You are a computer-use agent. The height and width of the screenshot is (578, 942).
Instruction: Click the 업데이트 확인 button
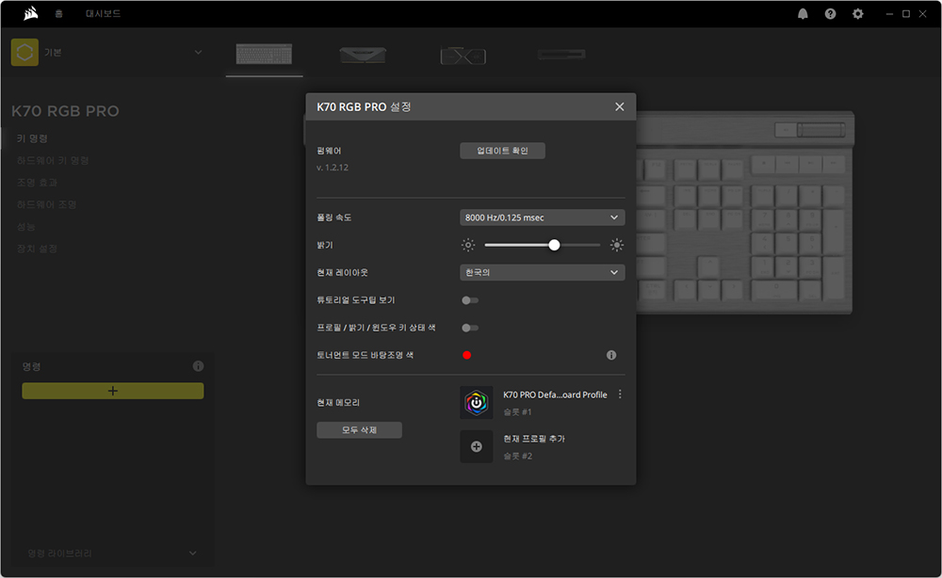coord(502,151)
